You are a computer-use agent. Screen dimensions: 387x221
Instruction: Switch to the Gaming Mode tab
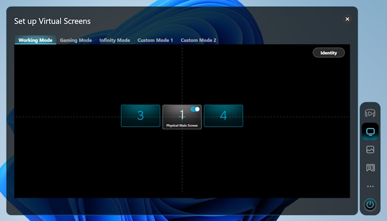pyautogui.click(x=76, y=40)
